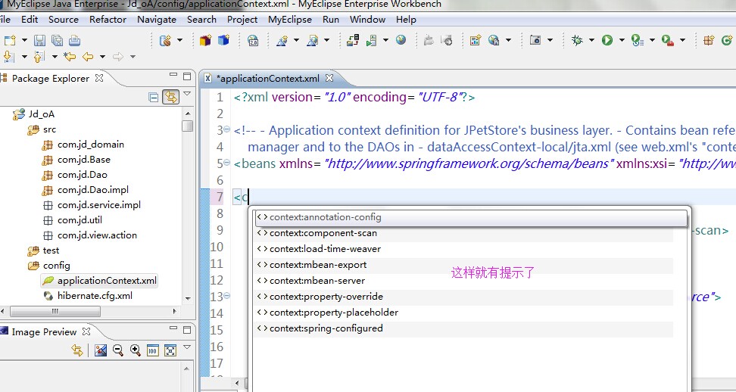Click the camera snapshot toolbar icon
The width and height of the screenshot is (736, 392).
tap(535, 40)
